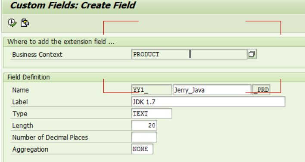Click the Jerry_Java name input field
The height and width of the screenshot is (162, 305).
212,90
